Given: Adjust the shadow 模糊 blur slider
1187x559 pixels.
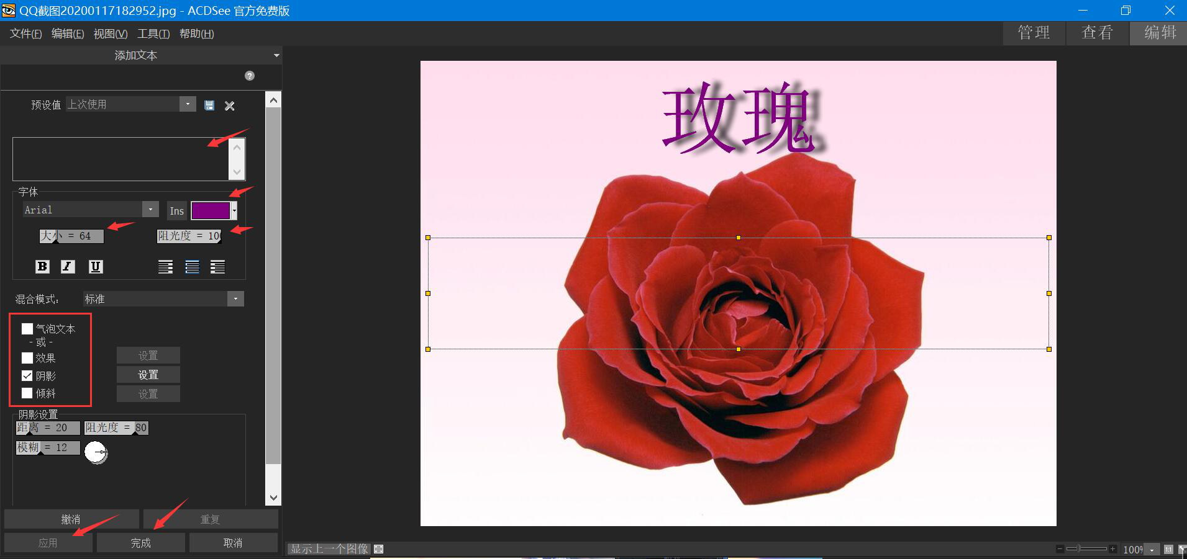Looking at the screenshot, I should click(x=48, y=447).
